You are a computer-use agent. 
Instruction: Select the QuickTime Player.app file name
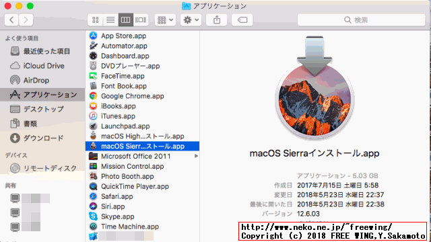coord(135,187)
